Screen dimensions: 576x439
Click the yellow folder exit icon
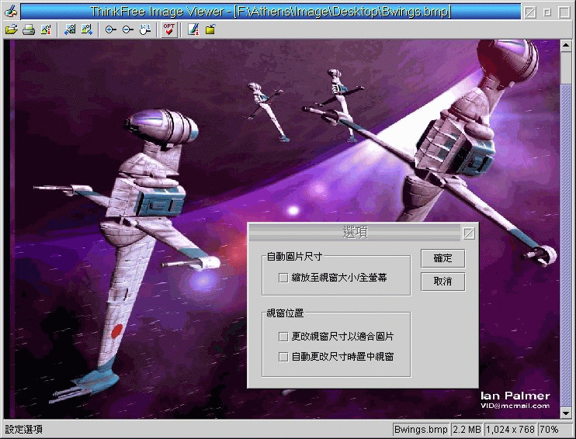tap(210, 29)
